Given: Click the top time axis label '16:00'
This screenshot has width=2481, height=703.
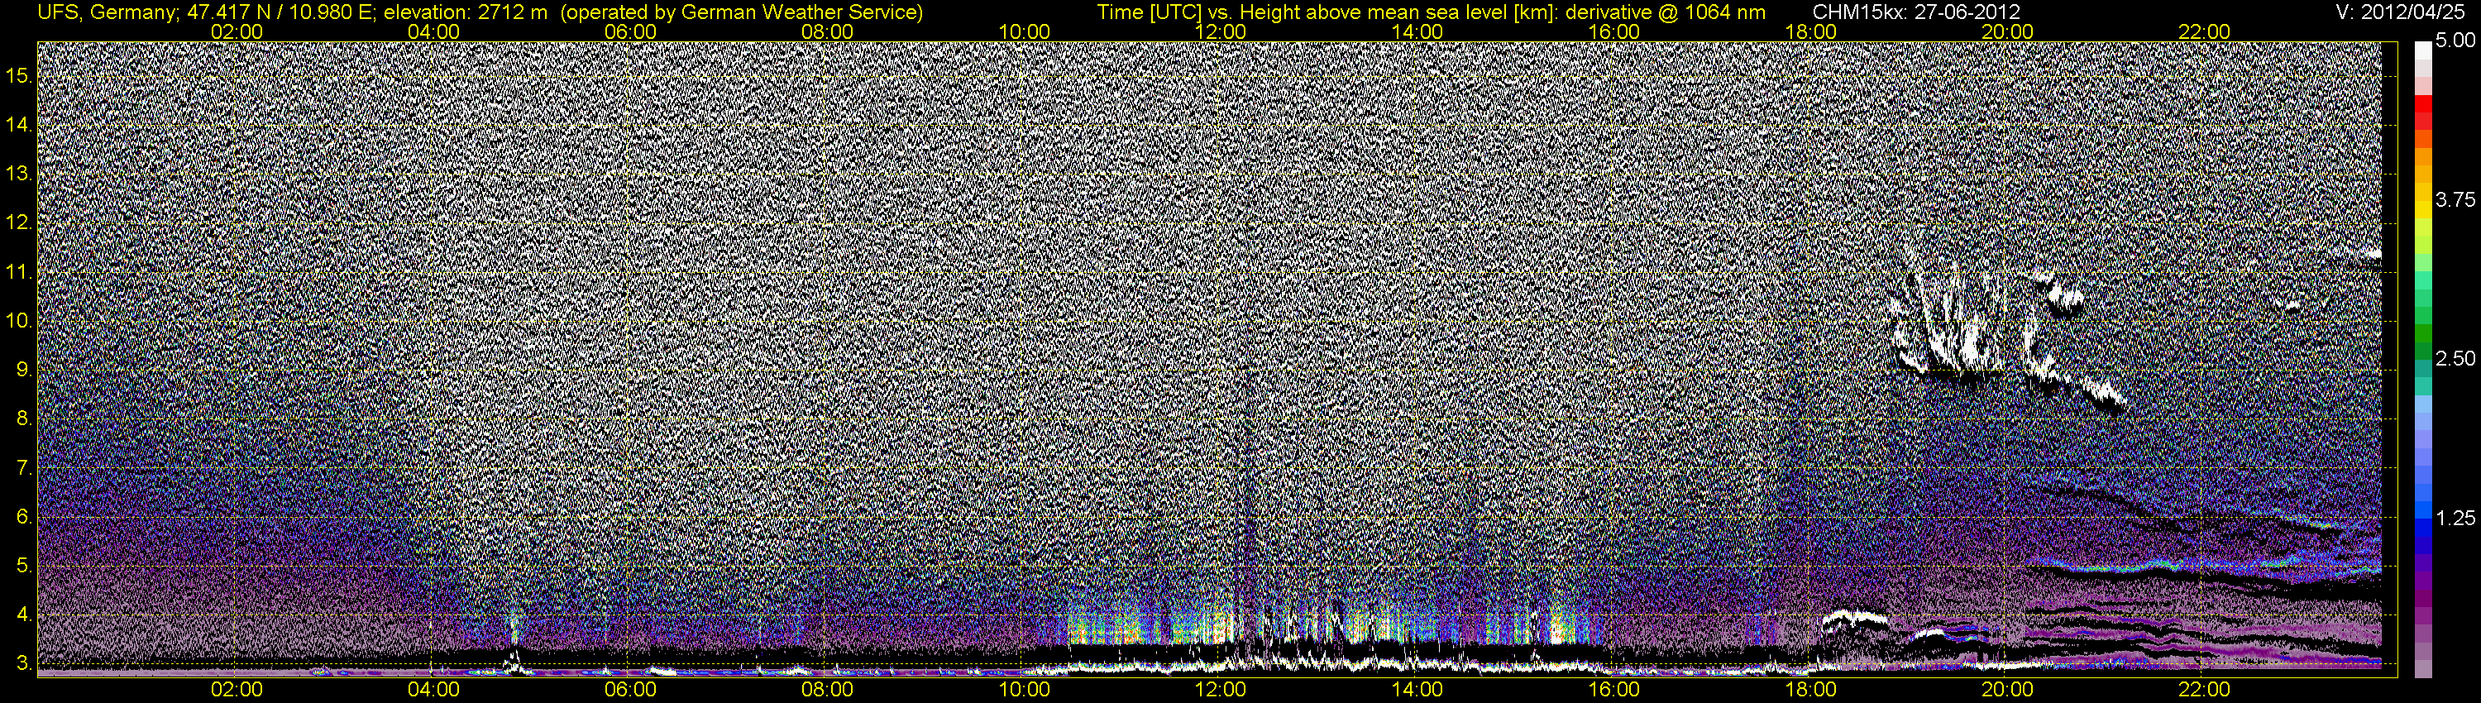Looking at the screenshot, I should (1614, 31).
